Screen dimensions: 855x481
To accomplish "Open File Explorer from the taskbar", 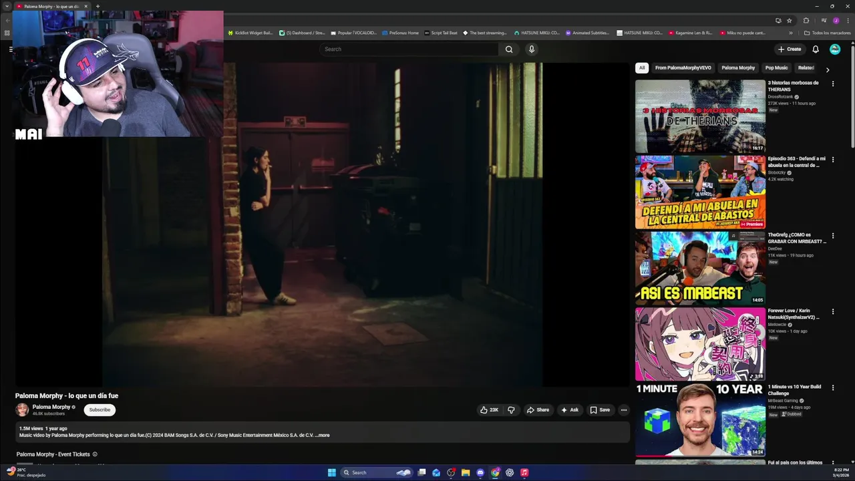I will point(466,472).
